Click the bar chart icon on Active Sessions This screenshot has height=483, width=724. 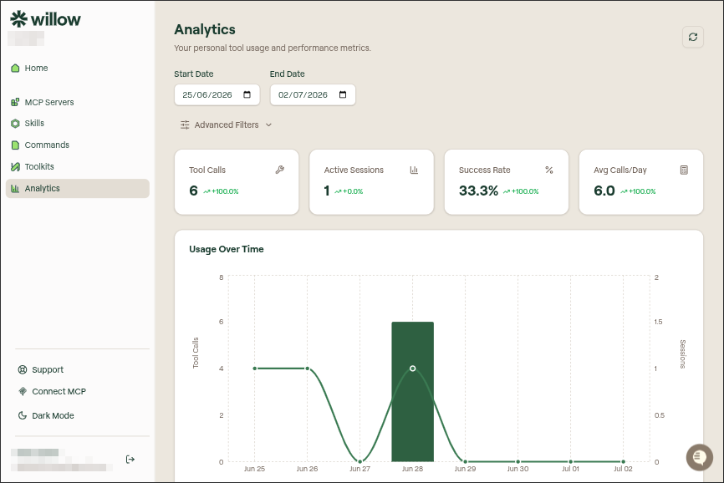pos(414,170)
